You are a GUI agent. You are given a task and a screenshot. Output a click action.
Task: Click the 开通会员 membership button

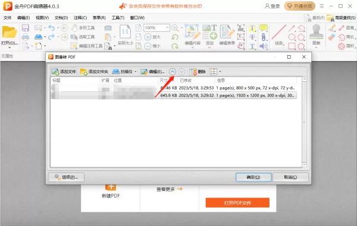click(x=300, y=6)
